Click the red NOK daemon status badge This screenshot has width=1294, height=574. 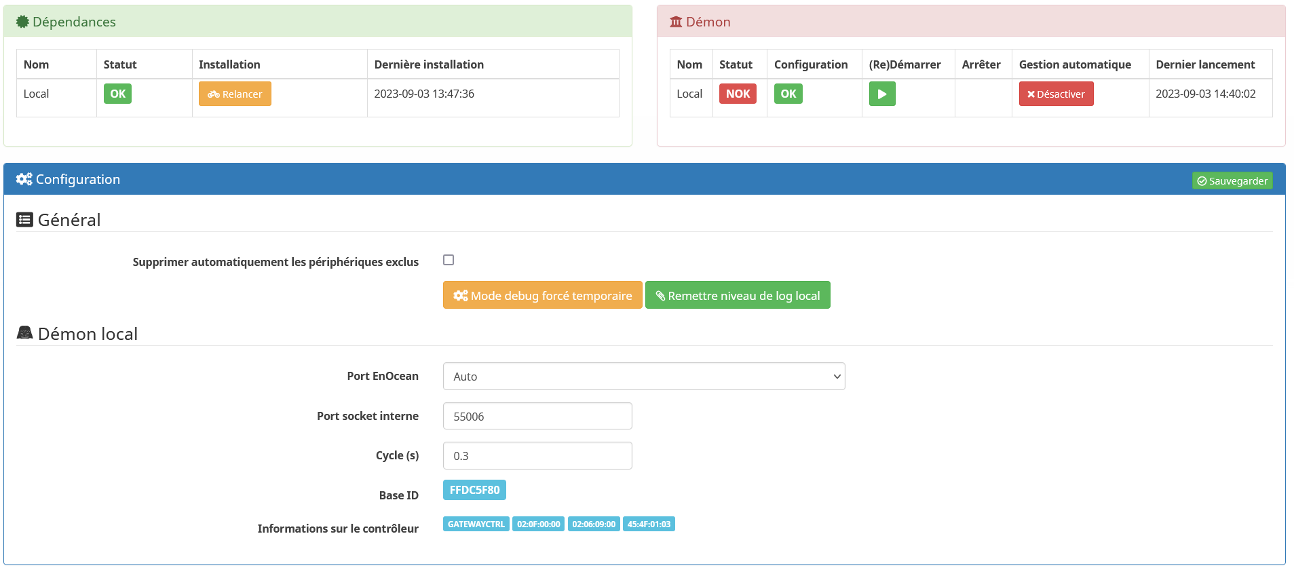[738, 94]
